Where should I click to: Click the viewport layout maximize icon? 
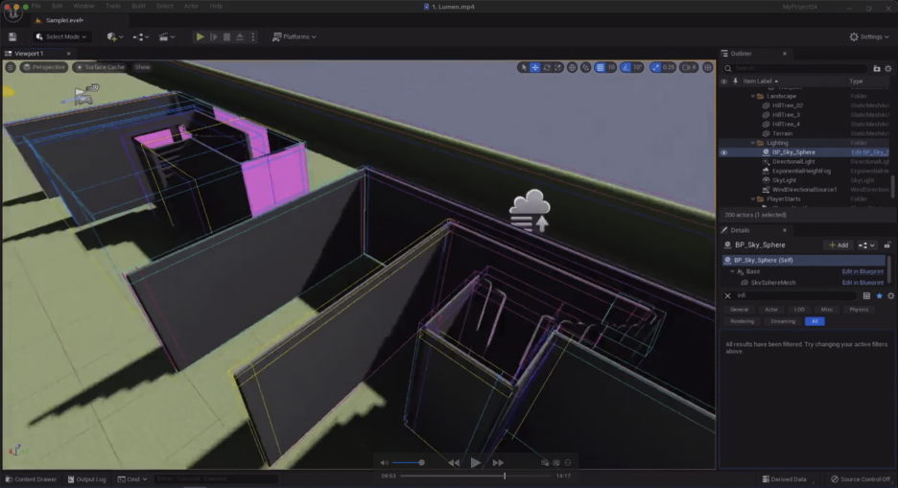tap(708, 67)
